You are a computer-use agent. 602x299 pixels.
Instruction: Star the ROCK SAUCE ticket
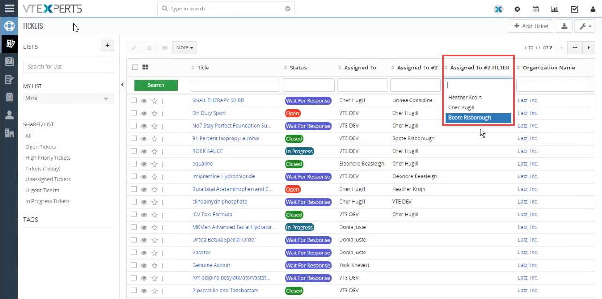click(154, 152)
